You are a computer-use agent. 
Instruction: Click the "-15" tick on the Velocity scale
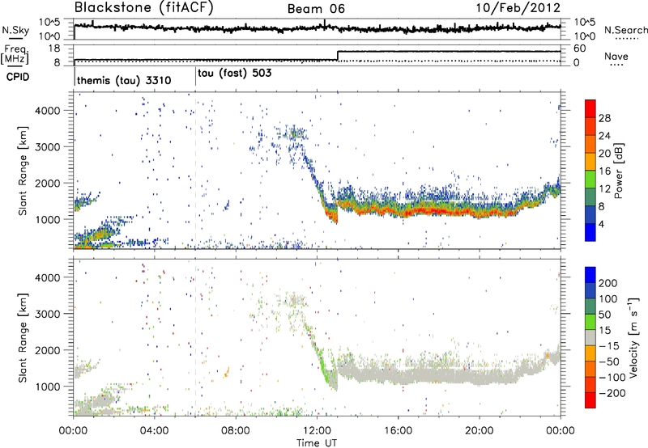point(609,346)
